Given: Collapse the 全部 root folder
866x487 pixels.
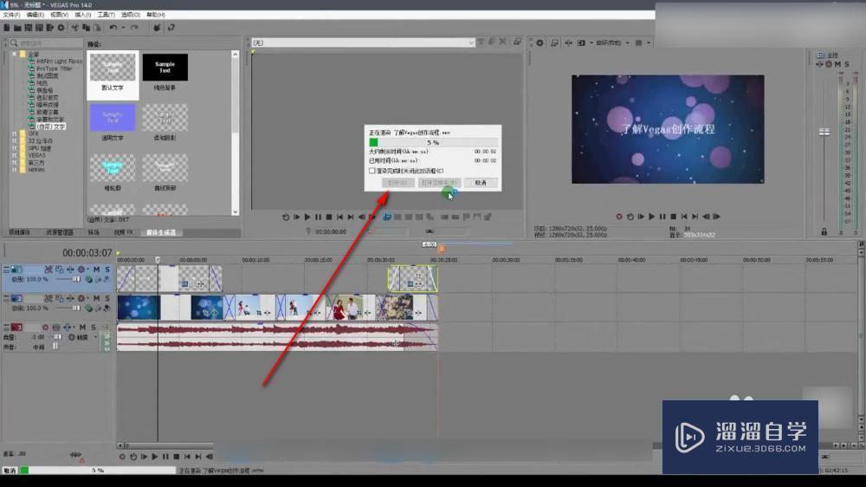Looking at the screenshot, I should [x=15, y=55].
